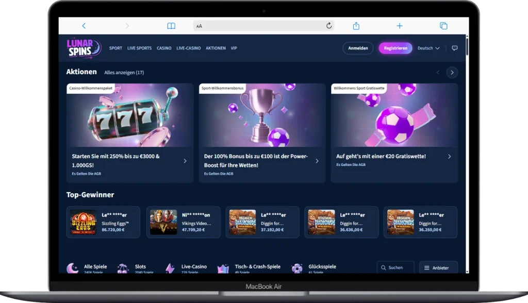Click Es Gelten Die AGB under Casino-Willkommenspaket

point(86,174)
